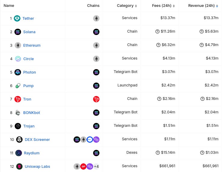Click the Name column header
The height and width of the screenshot is (172, 222).
9,6
